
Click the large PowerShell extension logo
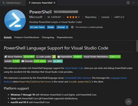(x=15, y=20)
